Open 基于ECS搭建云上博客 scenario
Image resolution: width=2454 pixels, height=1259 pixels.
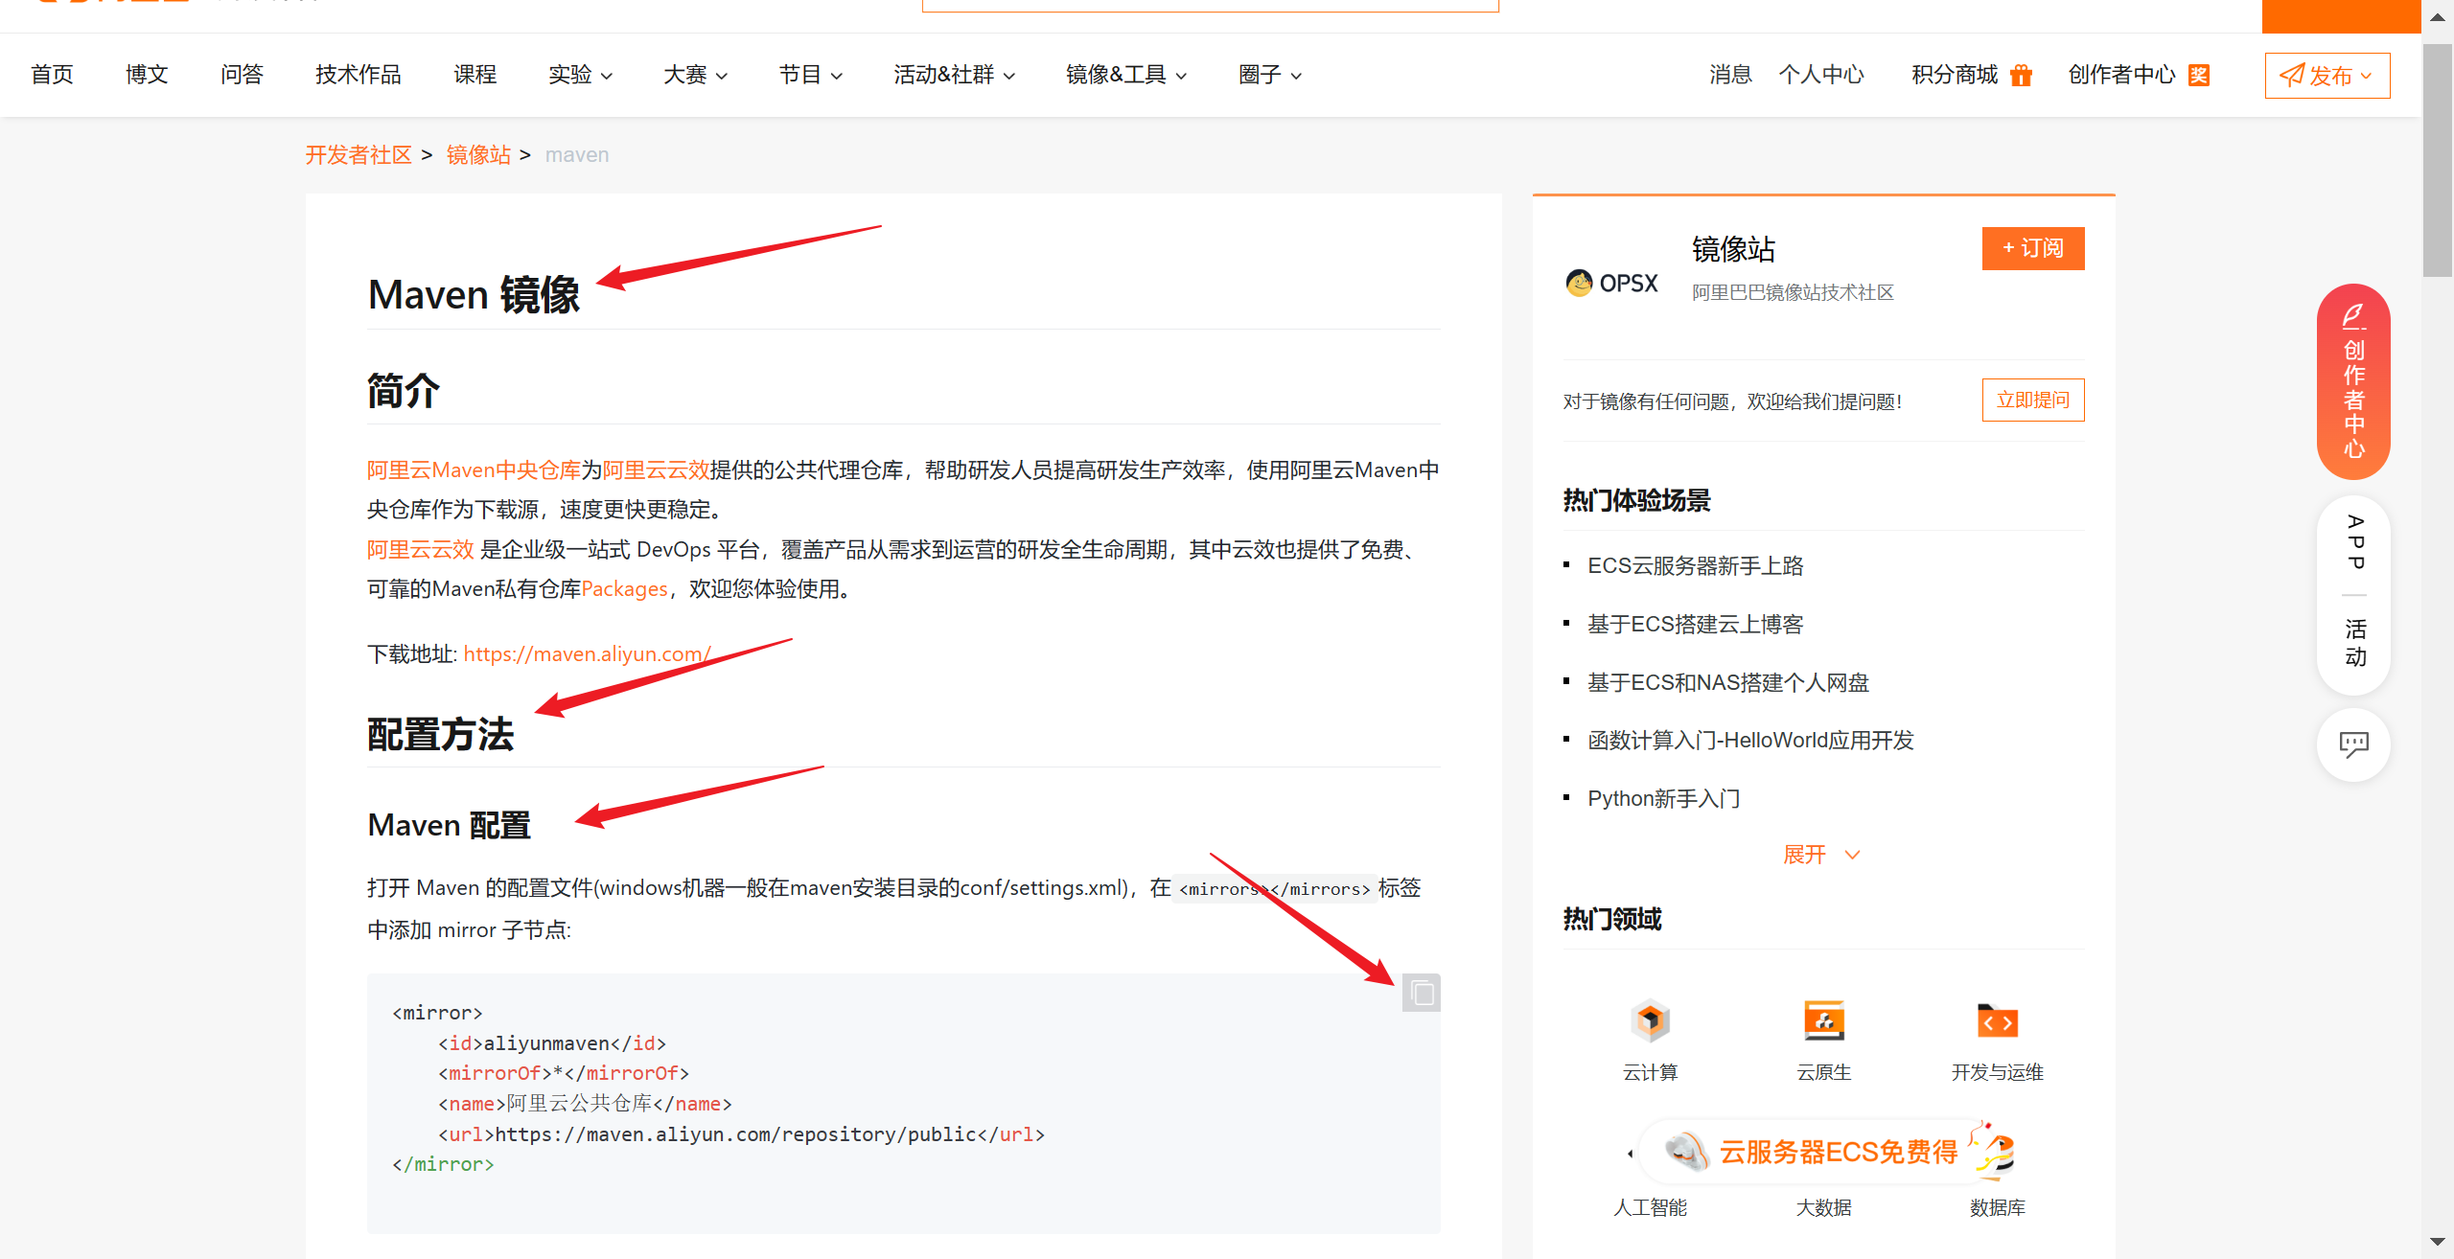(x=1695, y=625)
